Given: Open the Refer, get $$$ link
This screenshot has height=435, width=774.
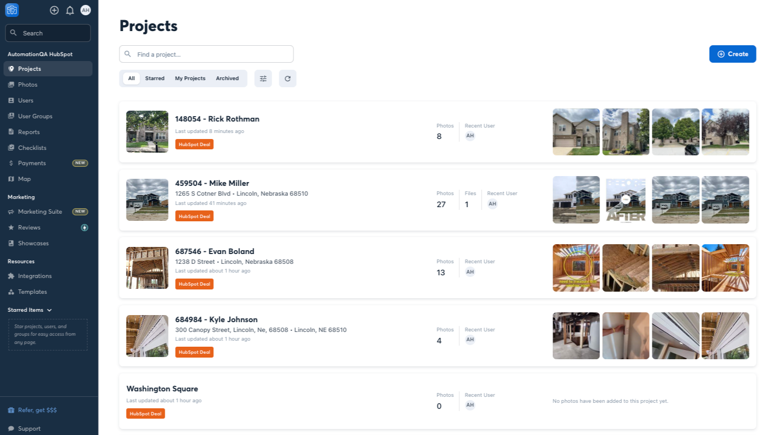Looking at the screenshot, I should 37,410.
